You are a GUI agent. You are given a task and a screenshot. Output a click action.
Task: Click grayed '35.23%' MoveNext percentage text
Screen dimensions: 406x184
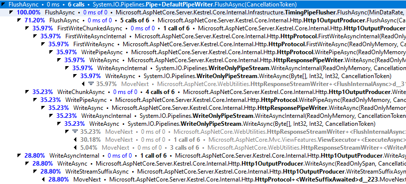click(90, 132)
